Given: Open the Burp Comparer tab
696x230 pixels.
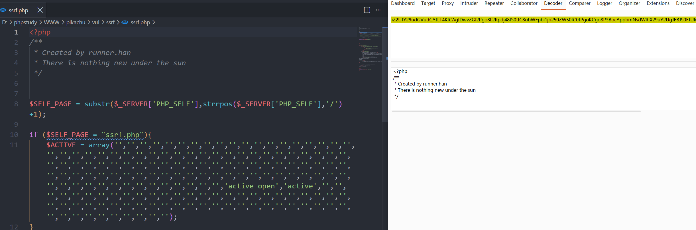Looking at the screenshot, I should click(580, 3).
